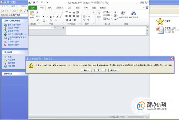Screen dimensions: 179x120
Task: Click the Find and Select binoculars icon
Action: coord(133,13)
